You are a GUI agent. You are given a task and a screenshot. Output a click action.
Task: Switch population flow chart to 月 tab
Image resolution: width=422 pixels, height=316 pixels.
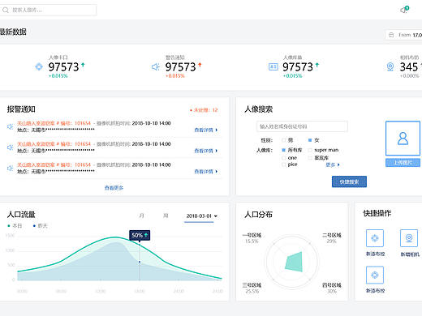(141, 216)
